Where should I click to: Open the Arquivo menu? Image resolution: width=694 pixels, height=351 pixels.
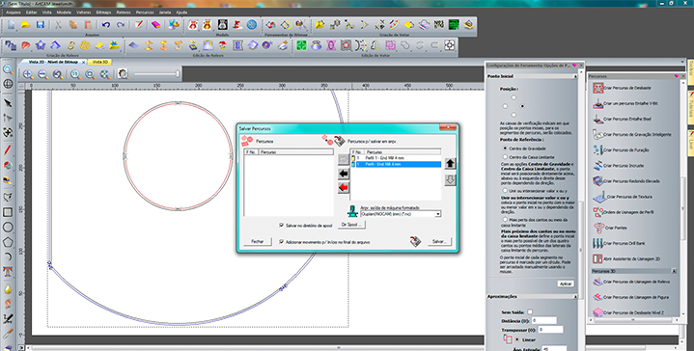(14, 13)
